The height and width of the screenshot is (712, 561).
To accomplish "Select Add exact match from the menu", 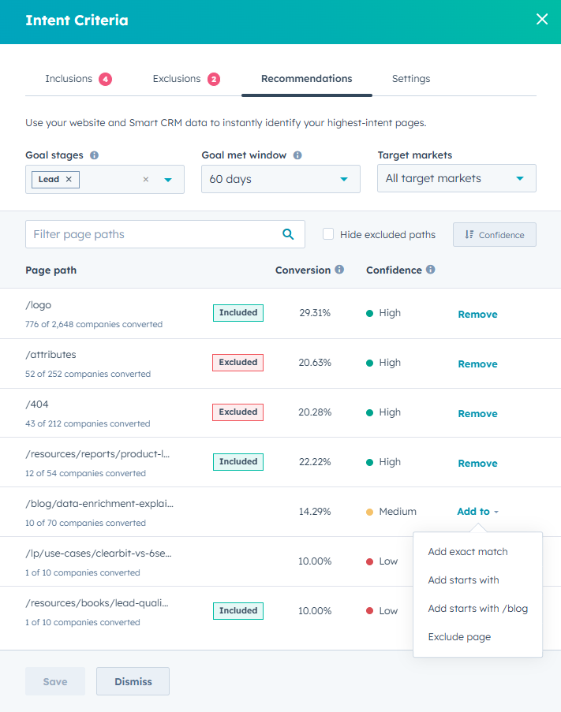I will (469, 551).
